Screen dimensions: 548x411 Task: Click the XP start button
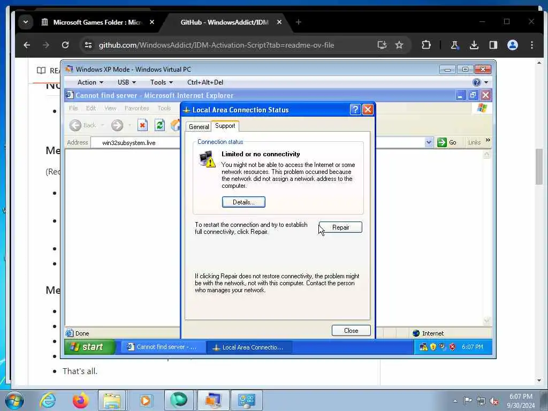[x=90, y=347]
